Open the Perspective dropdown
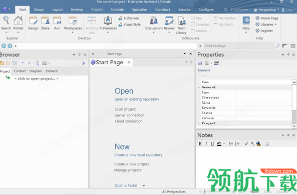The width and height of the screenshot is (297, 195). click(x=266, y=10)
